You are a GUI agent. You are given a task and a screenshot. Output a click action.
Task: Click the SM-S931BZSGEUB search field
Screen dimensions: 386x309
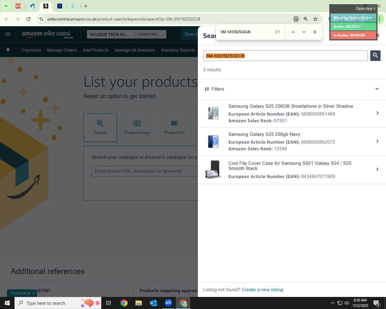pyautogui.click(x=285, y=56)
